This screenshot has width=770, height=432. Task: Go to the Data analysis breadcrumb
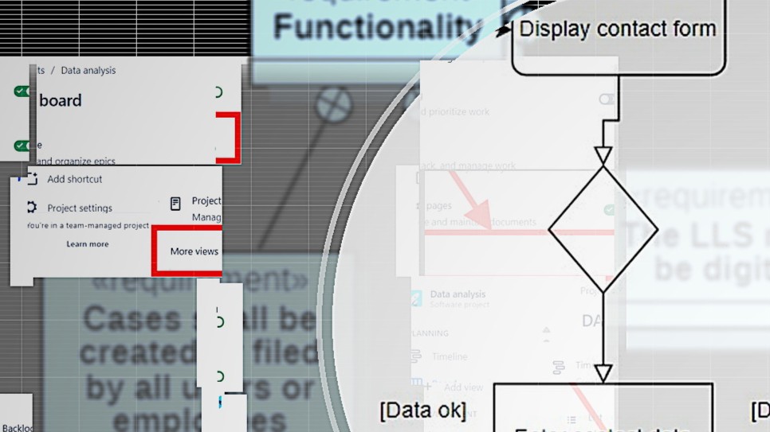point(88,71)
